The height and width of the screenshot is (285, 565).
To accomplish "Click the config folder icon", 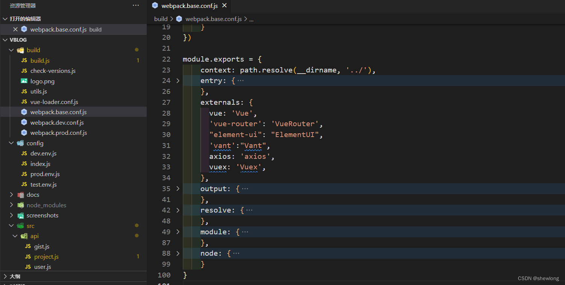I will 21,143.
